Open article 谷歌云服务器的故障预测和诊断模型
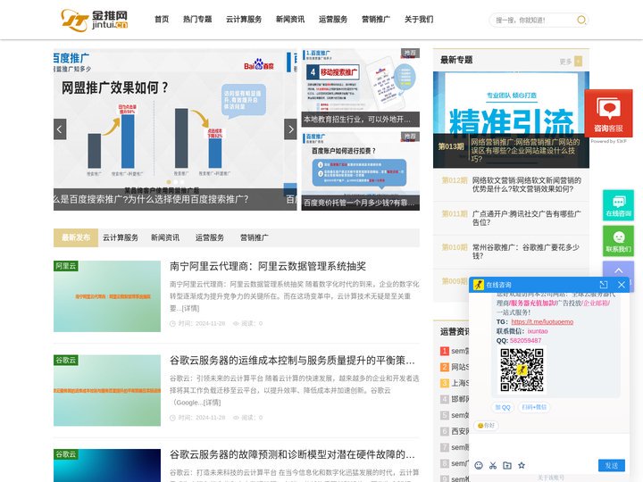Viewport: 643px width, 482px height. click(x=292, y=454)
